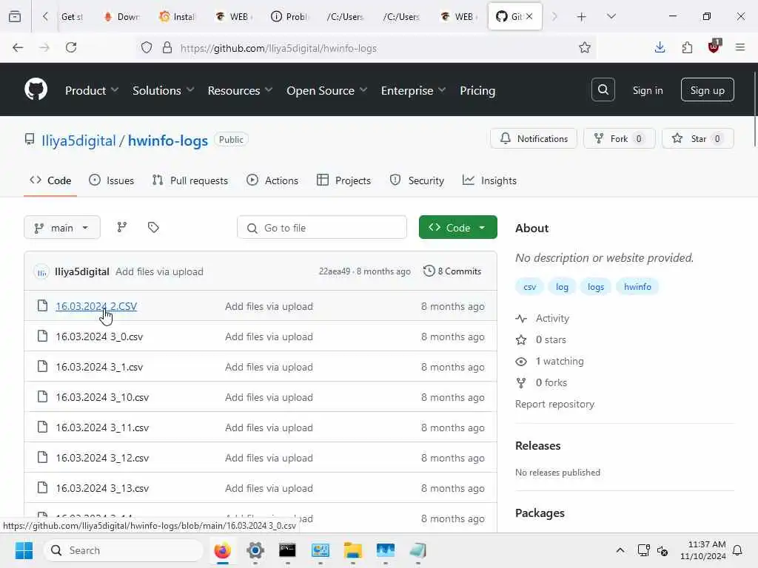Click the Windows Start button
758x568 pixels.
(x=24, y=550)
